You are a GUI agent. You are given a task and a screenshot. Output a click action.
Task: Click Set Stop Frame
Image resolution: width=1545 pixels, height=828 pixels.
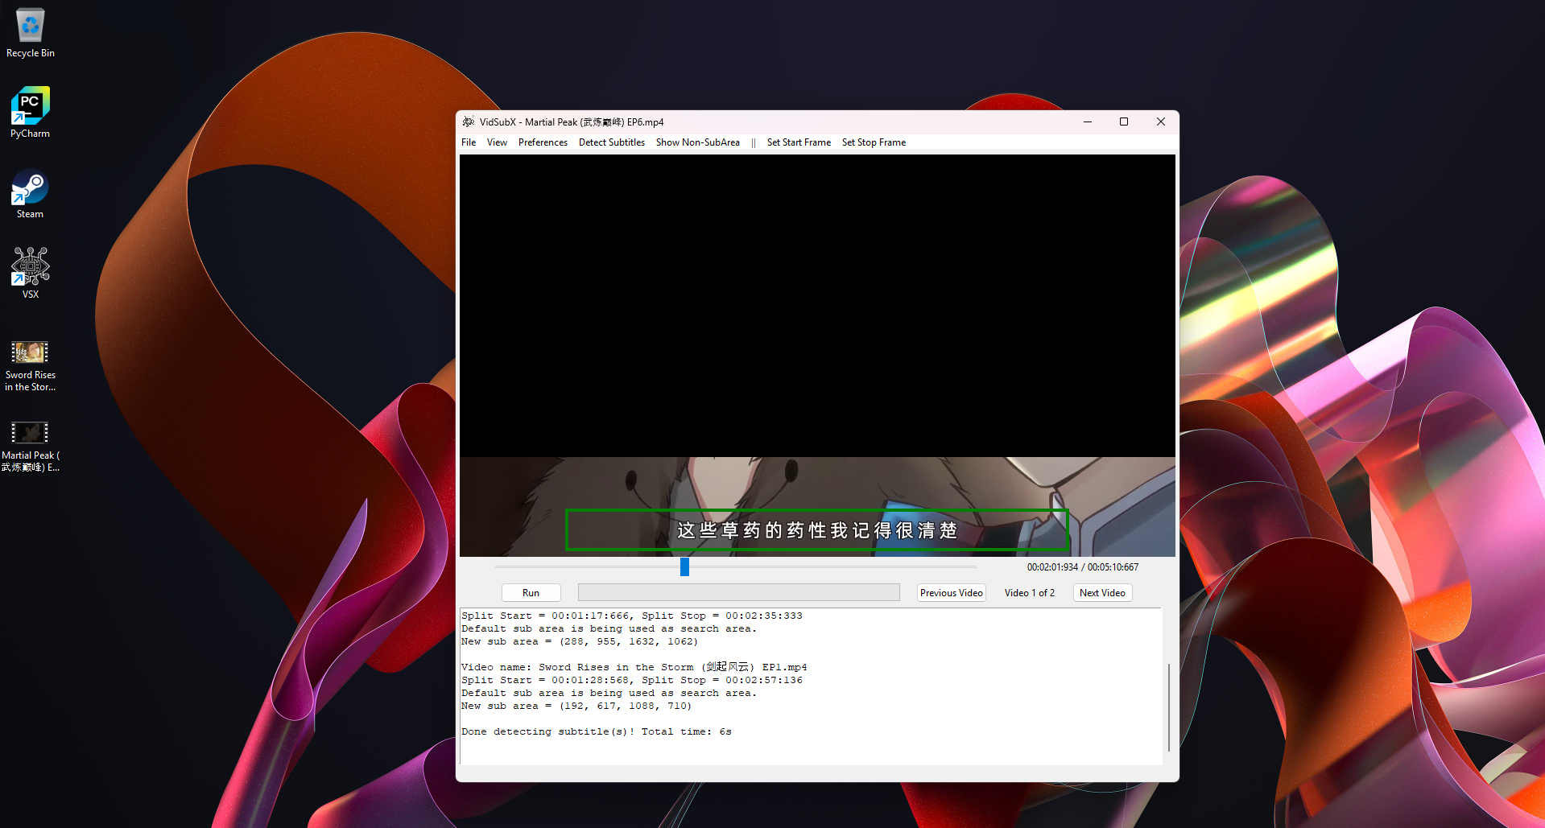(x=874, y=142)
